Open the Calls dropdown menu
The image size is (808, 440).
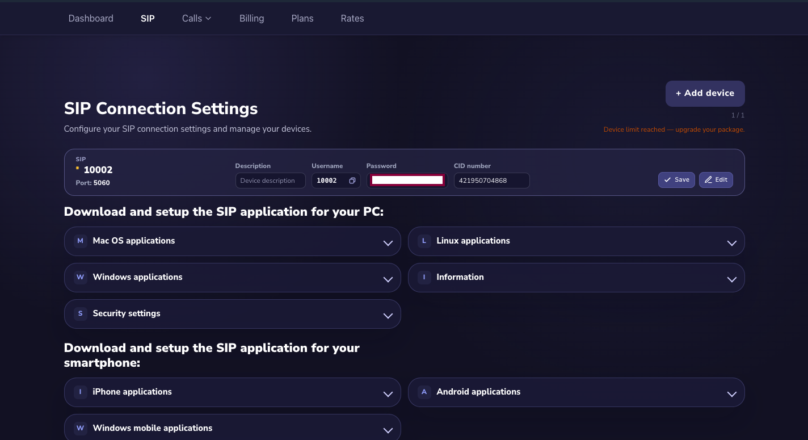pos(196,18)
